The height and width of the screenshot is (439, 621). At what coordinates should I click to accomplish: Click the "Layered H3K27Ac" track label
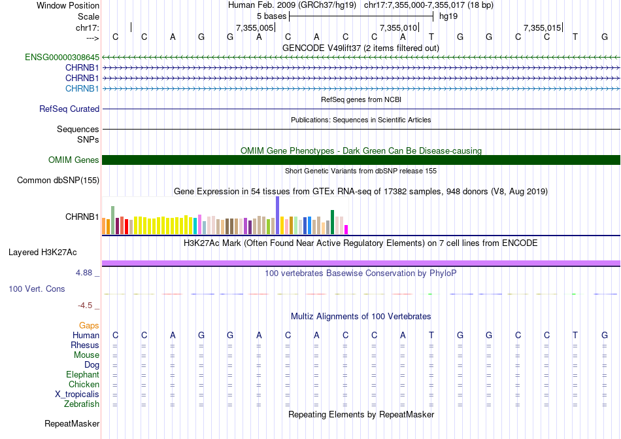42,253
